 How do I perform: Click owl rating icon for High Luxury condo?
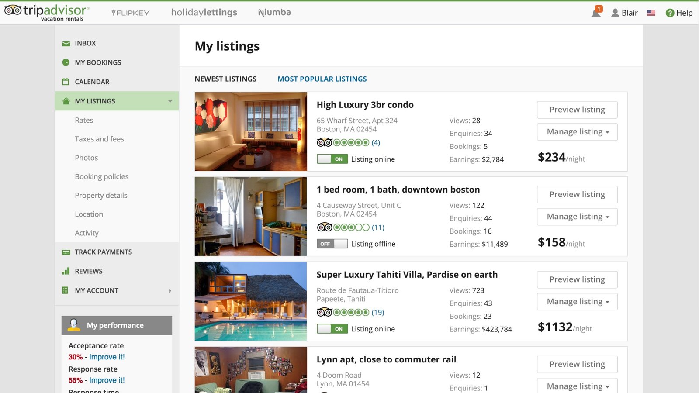pyautogui.click(x=324, y=142)
